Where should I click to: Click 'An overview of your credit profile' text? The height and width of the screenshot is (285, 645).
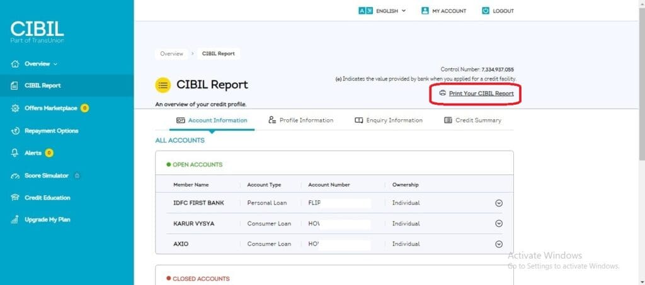pos(201,105)
